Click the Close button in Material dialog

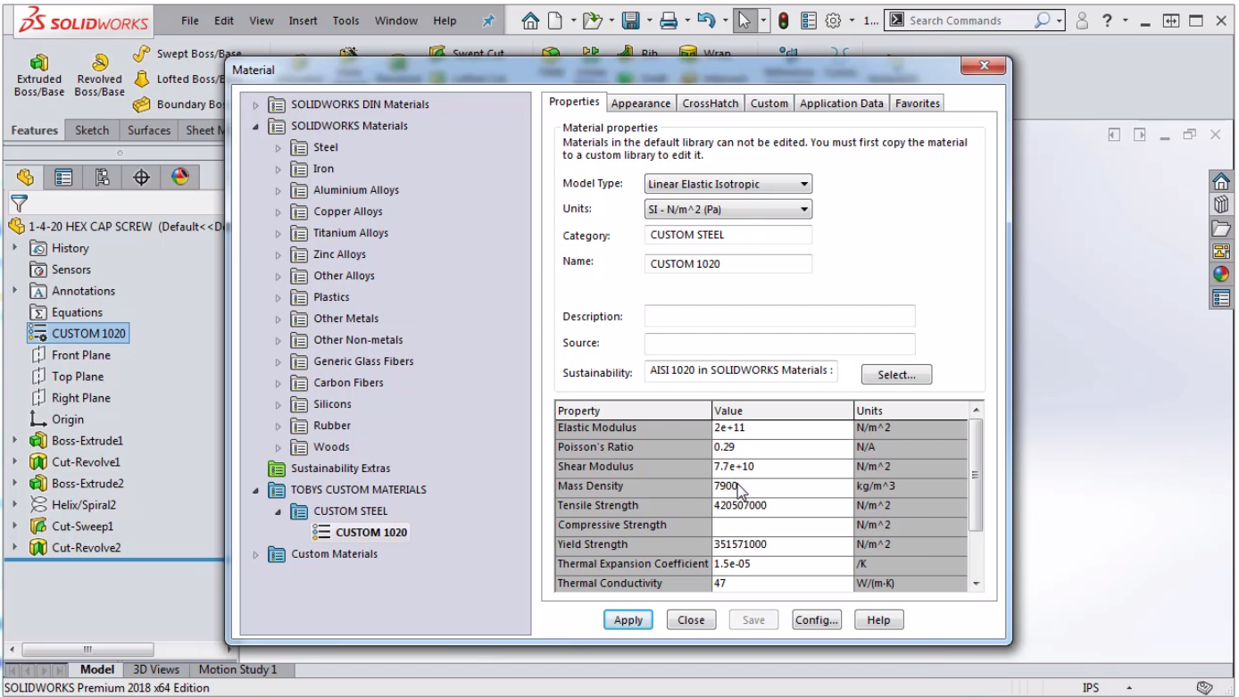coord(691,620)
